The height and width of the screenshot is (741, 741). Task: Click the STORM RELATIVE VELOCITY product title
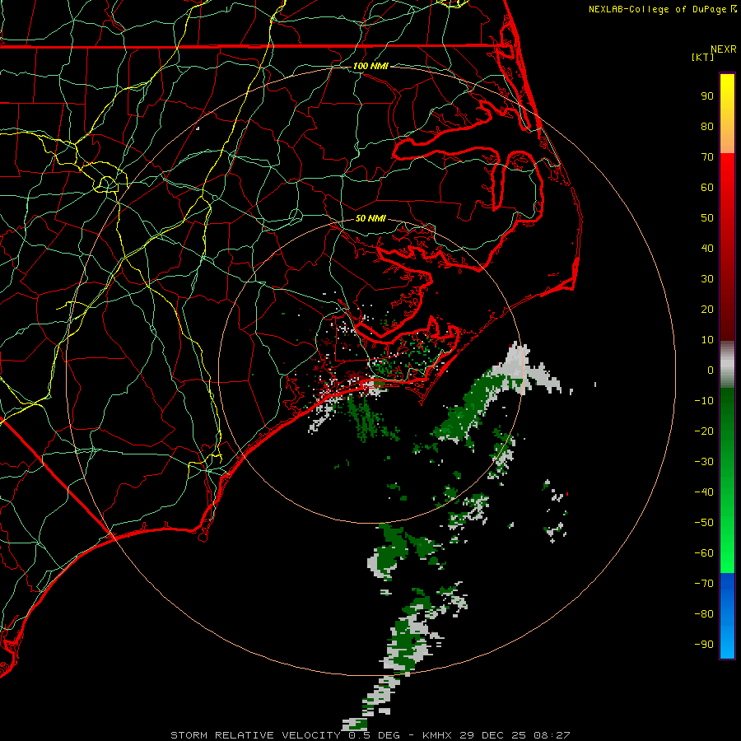[256, 735]
